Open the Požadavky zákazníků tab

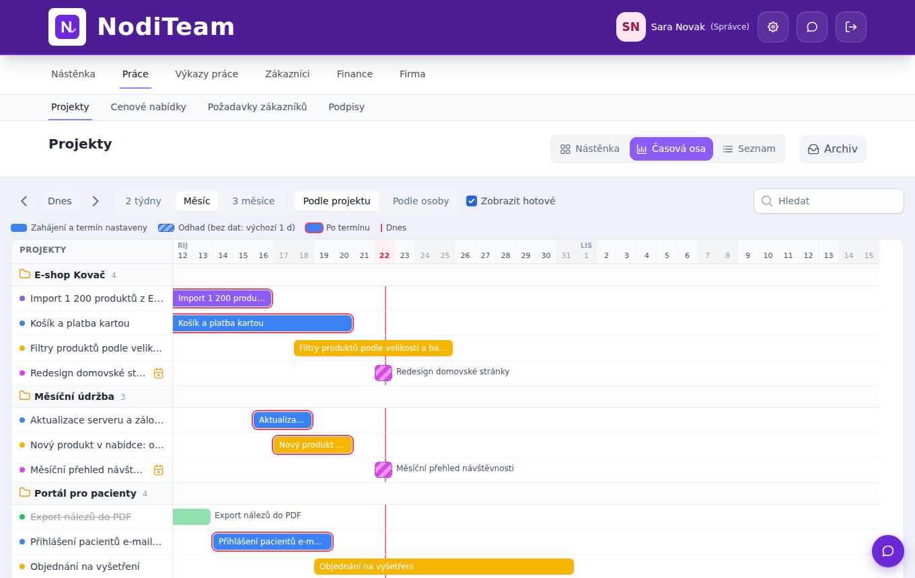click(x=258, y=107)
